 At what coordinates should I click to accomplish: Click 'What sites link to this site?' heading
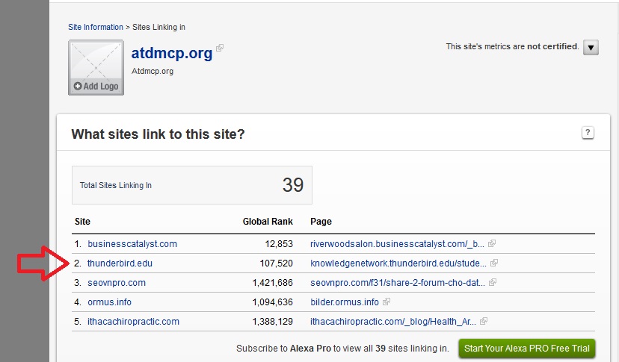click(158, 134)
